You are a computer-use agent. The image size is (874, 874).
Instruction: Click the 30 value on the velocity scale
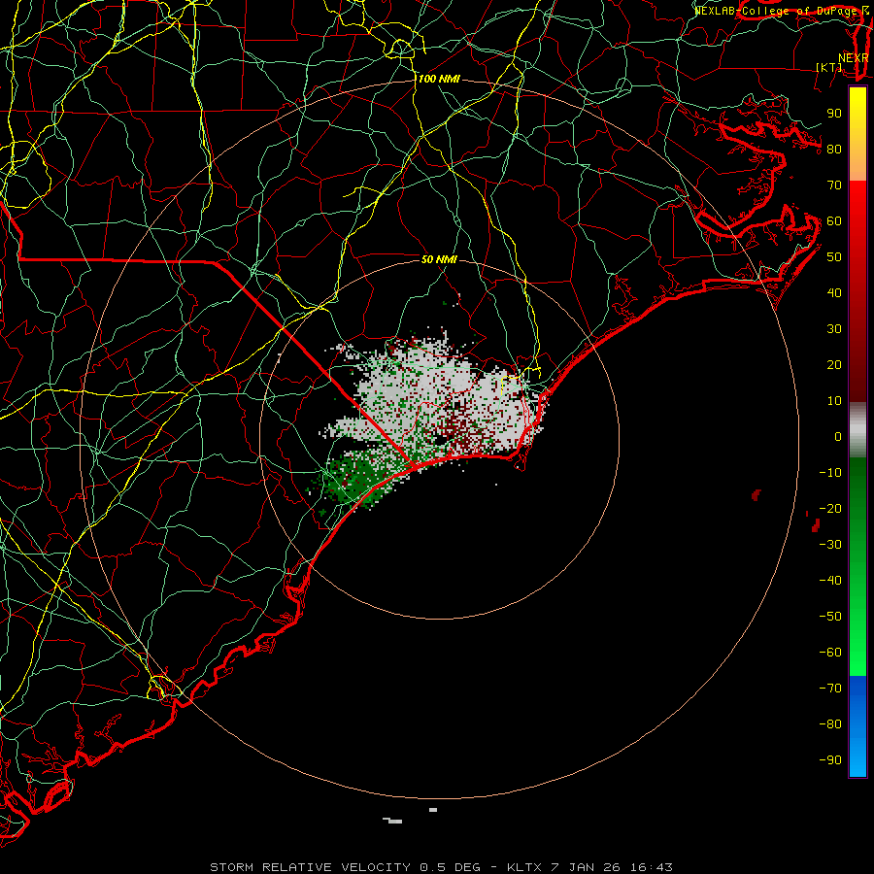tap(834, 329)
